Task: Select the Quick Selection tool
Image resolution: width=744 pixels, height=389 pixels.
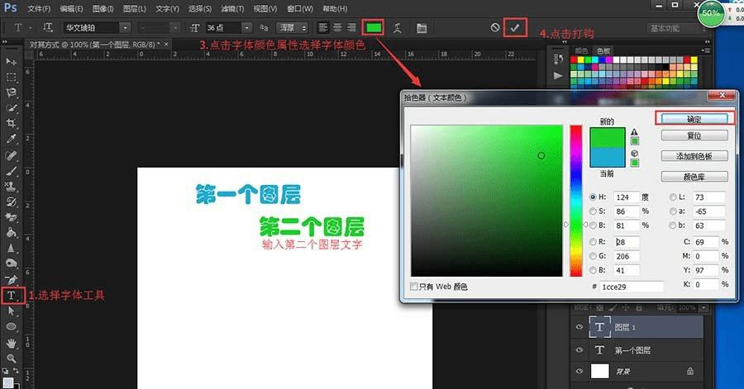Action: (12, 108)
